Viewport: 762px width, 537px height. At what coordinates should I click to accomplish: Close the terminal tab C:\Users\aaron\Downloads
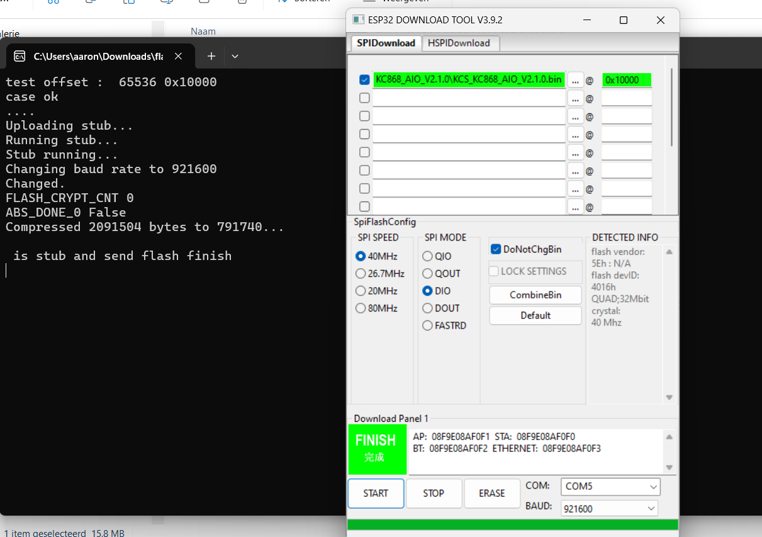point(179,56)
